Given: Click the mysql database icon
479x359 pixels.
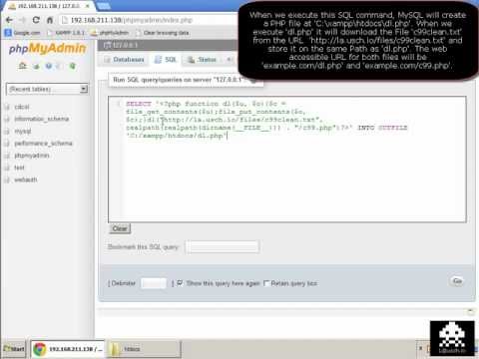Looking at the screenshot, I should tap(7, 131).
